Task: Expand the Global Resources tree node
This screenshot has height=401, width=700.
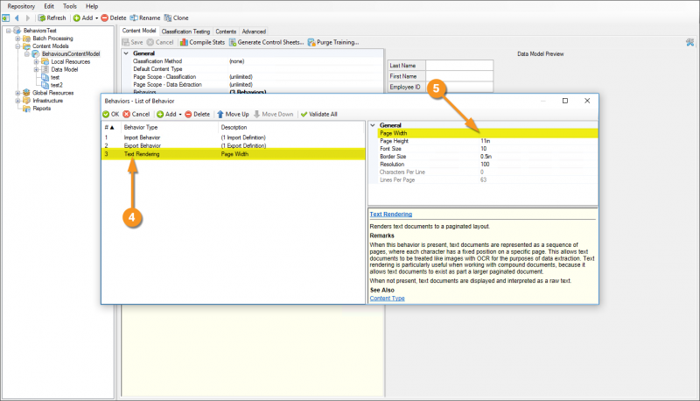Action: (17, 93)
